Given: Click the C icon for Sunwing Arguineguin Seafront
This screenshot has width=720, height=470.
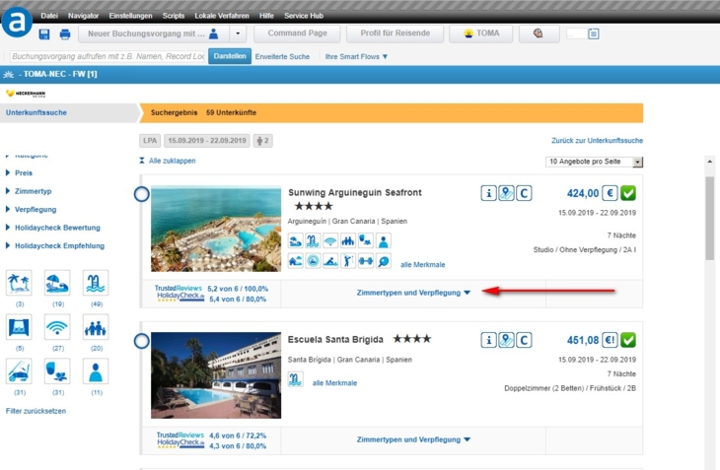Looking at the screenshot, I should [x=524, y=193].
